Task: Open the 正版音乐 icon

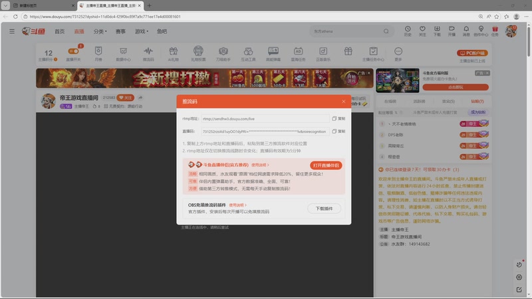Action: 323,54
